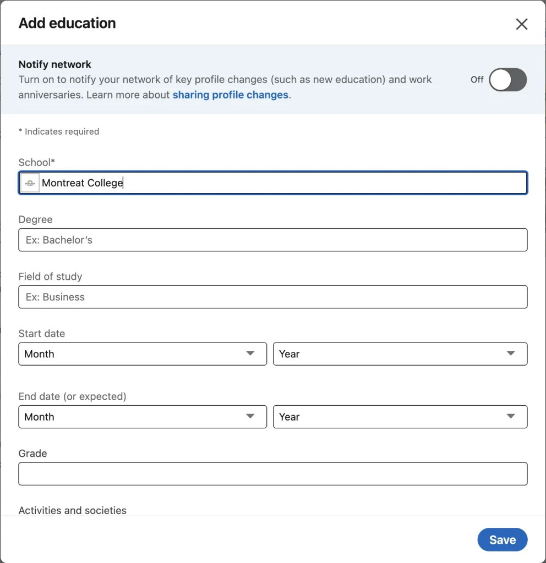Click the Off label beside the toggle
Screen dimensions: 546x563
click(477, 80)
